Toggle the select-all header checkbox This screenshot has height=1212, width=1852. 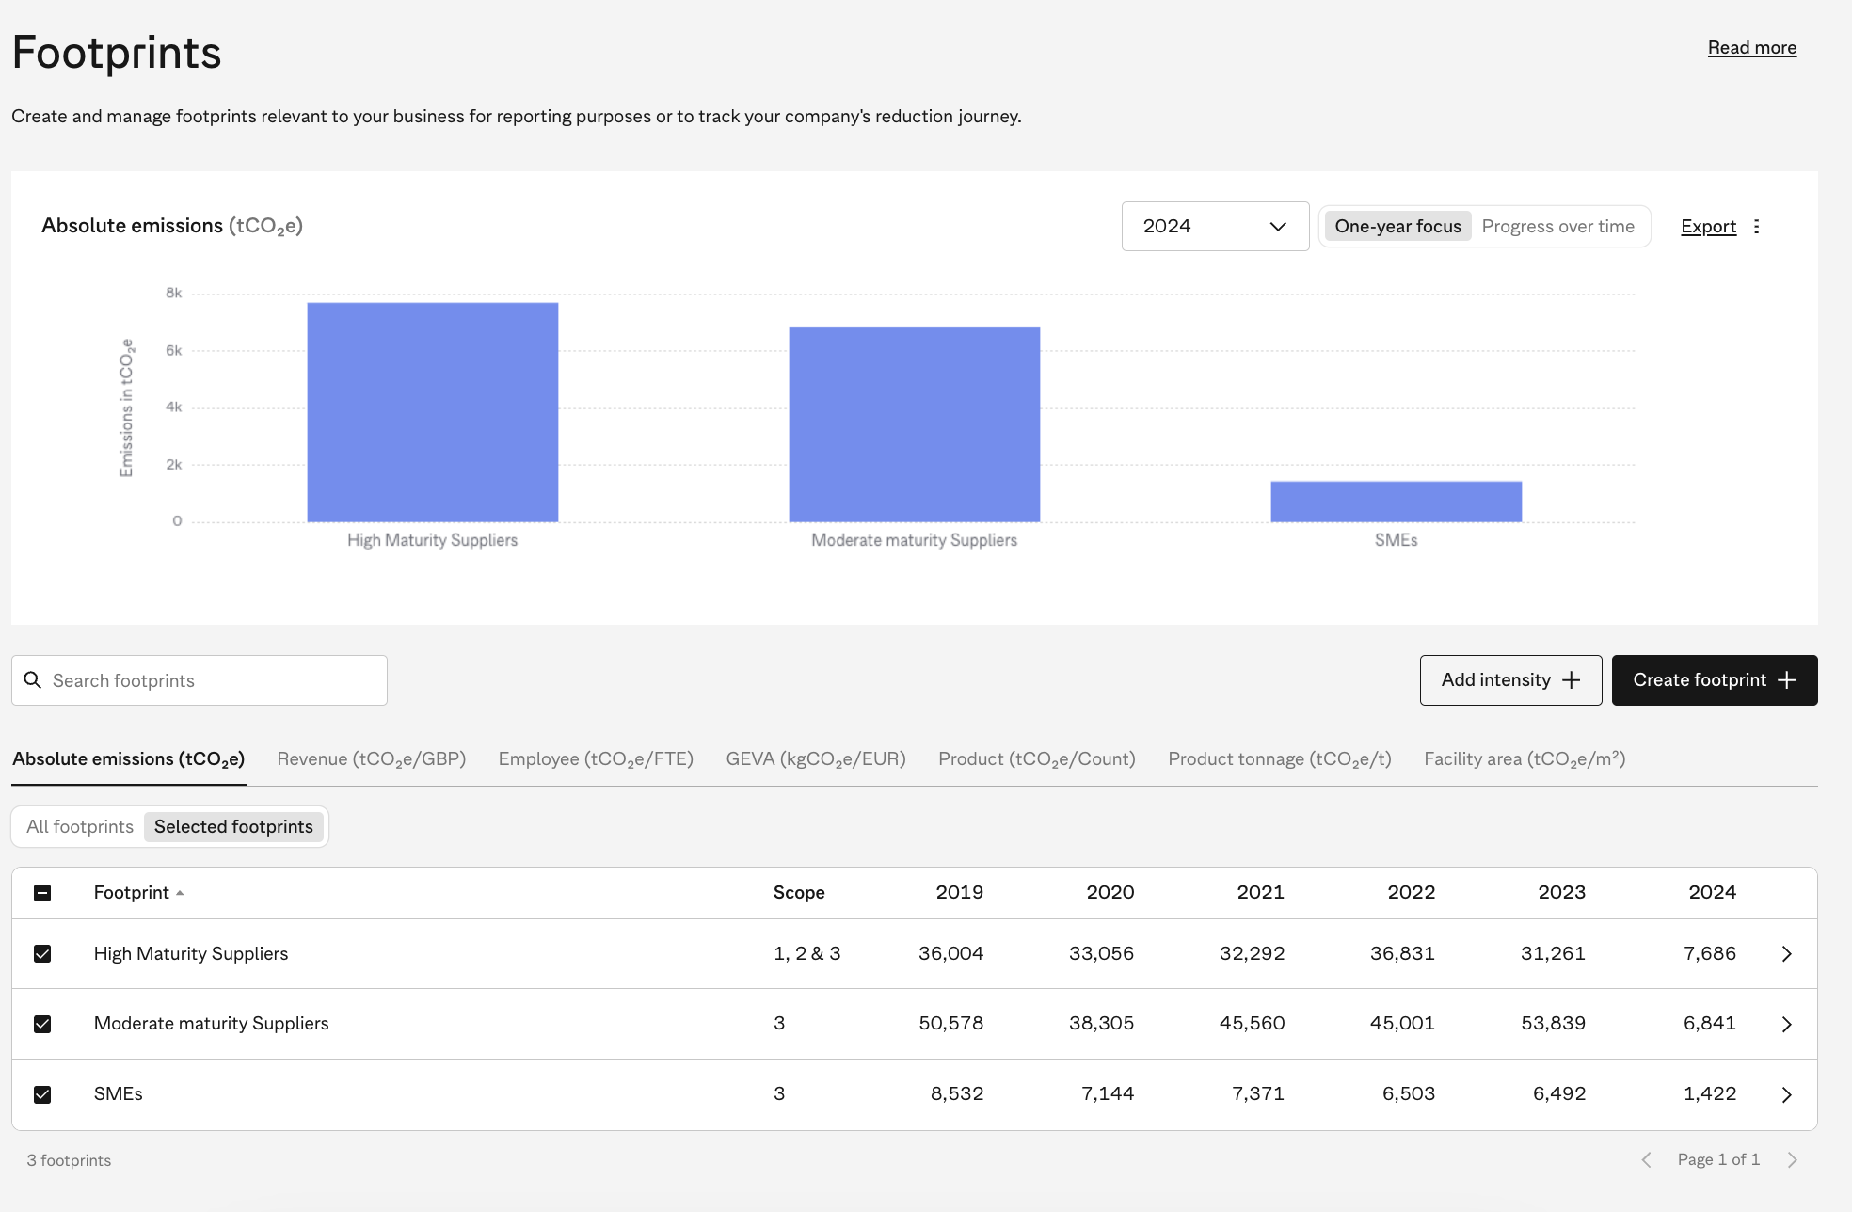pos(42,893)
